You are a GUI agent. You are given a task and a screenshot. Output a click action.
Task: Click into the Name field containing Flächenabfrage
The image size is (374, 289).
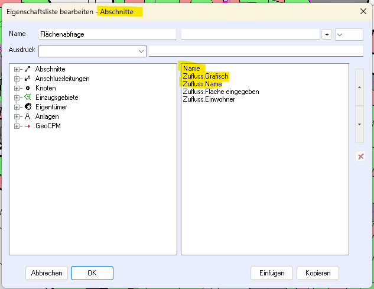coord(107,35)
